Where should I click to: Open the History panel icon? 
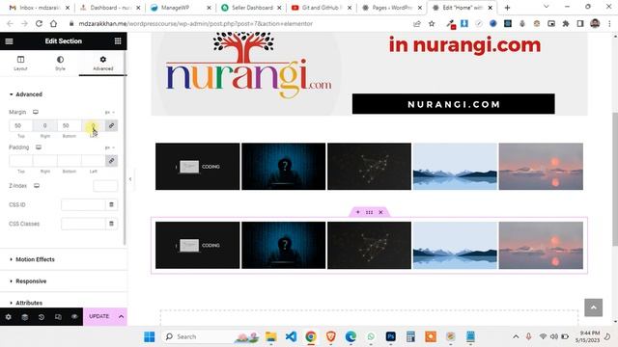pos(42,317)
